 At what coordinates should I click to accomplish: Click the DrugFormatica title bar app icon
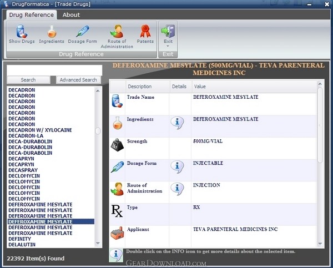[x=6, y=4]
